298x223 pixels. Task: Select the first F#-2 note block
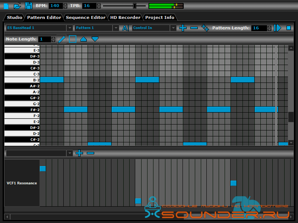[x=76, y=109]
